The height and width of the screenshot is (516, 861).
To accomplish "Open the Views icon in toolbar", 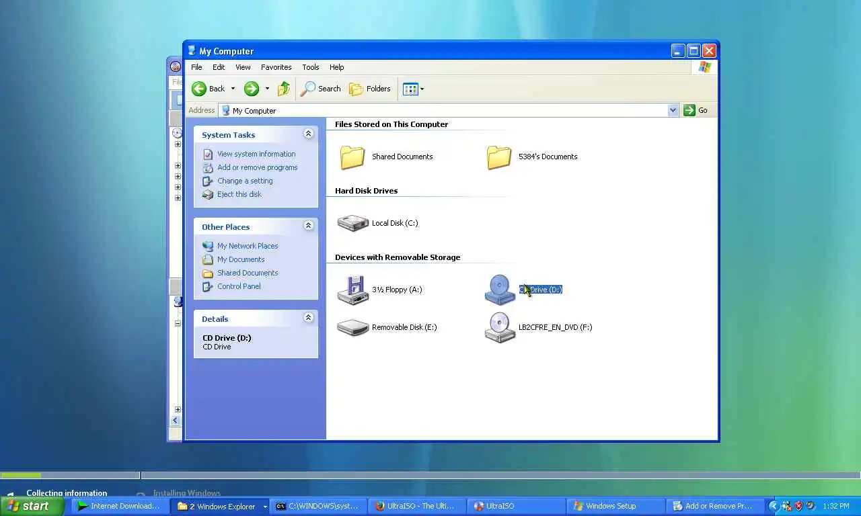I will pos(410,89).
